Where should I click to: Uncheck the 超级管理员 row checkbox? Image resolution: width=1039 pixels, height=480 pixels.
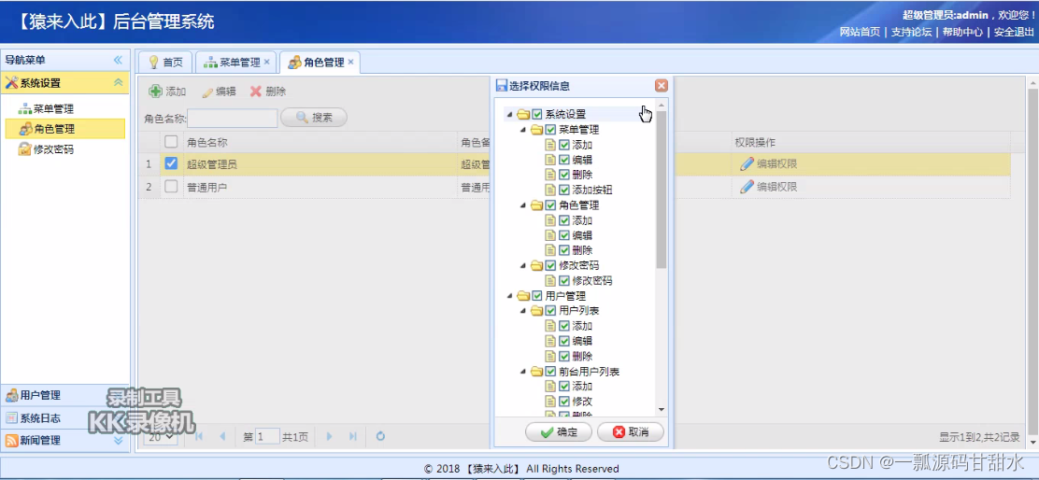tap(171, 162)
